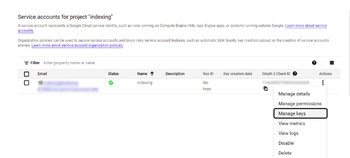Click the OAuth 2 Client ID column header
The image size is (350, 158).
coord(276,74)
